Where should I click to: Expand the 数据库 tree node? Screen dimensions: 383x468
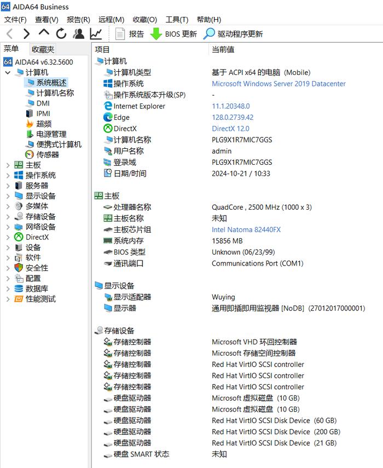[8, 288]
